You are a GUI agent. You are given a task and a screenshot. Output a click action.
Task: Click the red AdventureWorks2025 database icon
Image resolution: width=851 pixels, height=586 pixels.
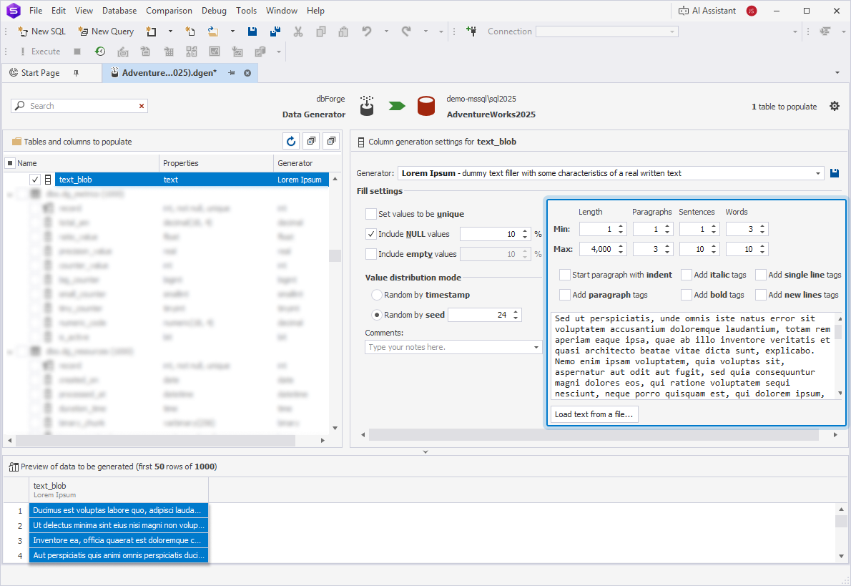tap(426, 106)
